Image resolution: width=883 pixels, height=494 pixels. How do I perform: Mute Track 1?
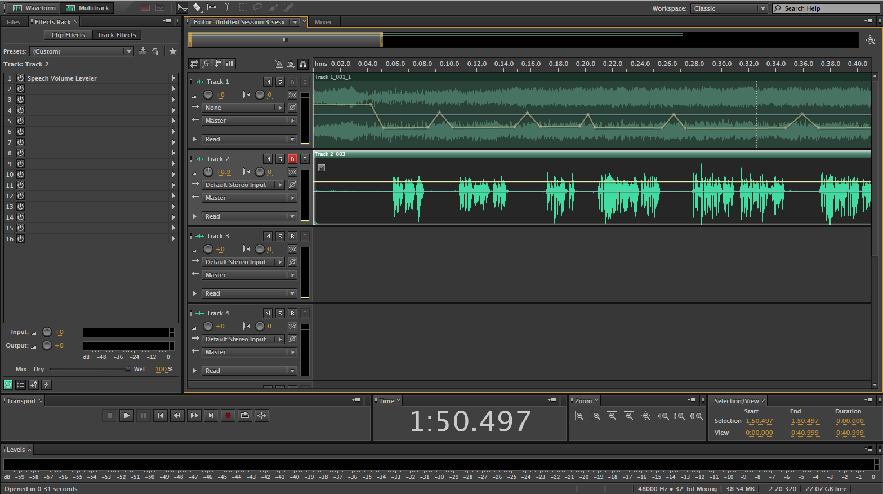tap(267, 82)
